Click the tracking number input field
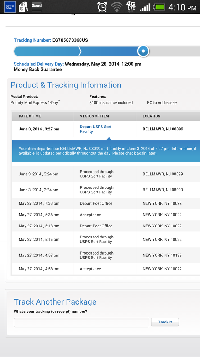 [81, 322]
